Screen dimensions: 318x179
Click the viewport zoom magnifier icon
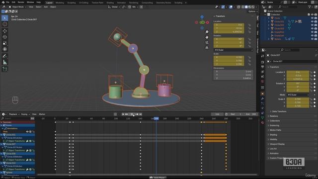[207, 32]
